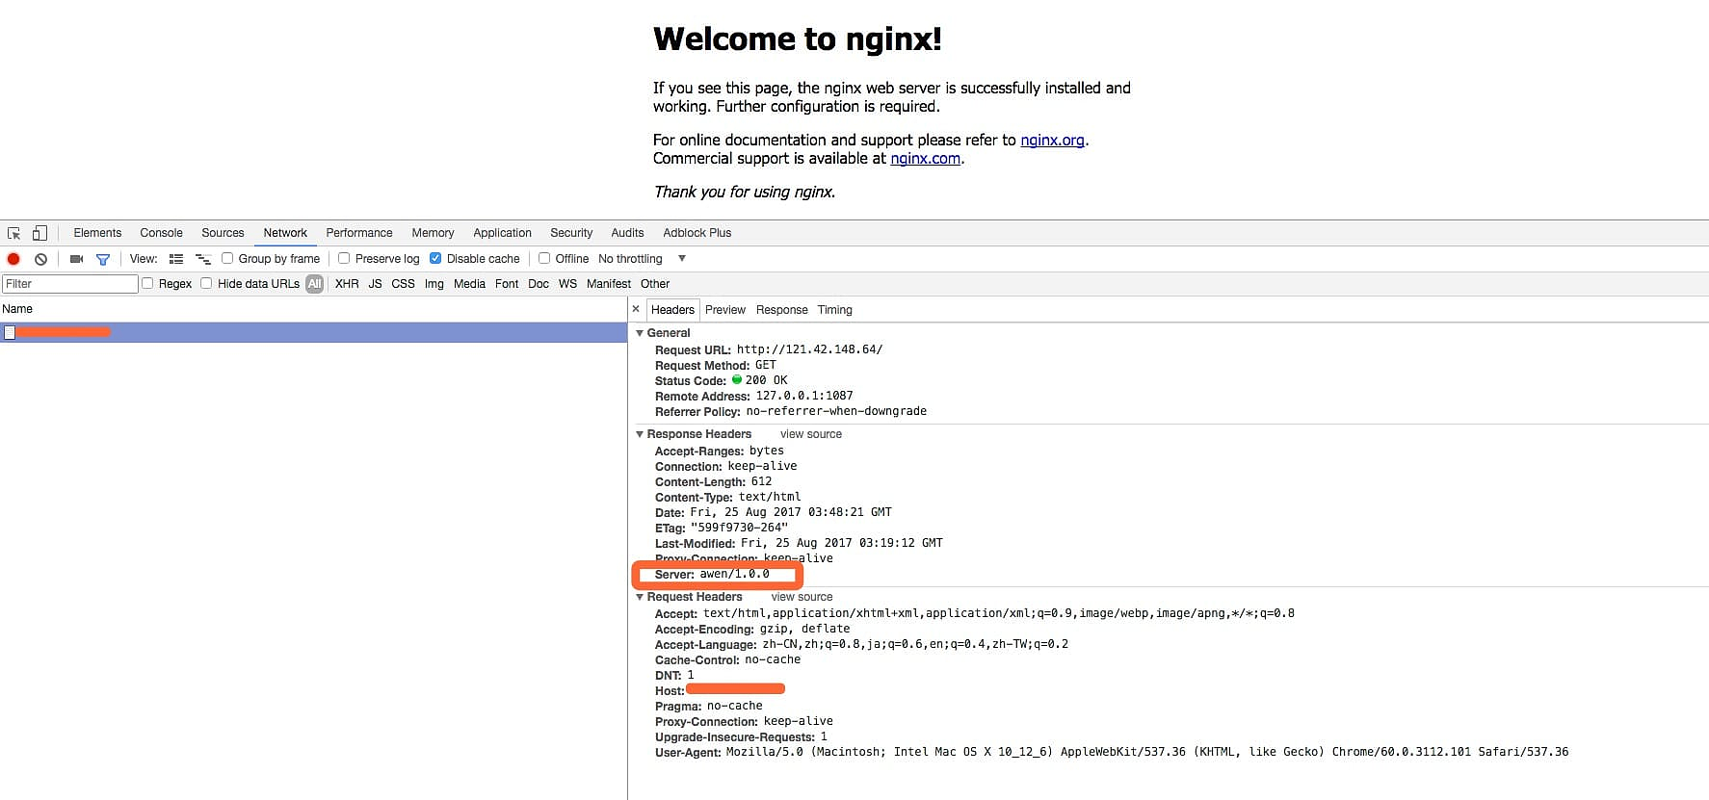The image size is (1709, 800).
Task: Enable the Preserve log checkbox
Action: pyautogui.click(x=344, y=258)
